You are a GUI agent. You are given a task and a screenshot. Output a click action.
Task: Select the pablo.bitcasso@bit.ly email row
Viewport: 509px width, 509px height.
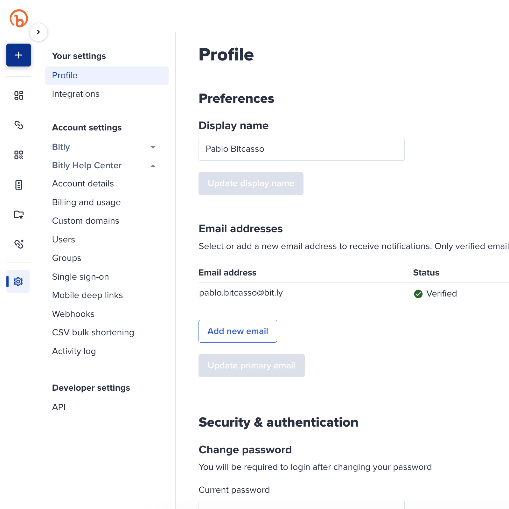click(x=354, y=294)
